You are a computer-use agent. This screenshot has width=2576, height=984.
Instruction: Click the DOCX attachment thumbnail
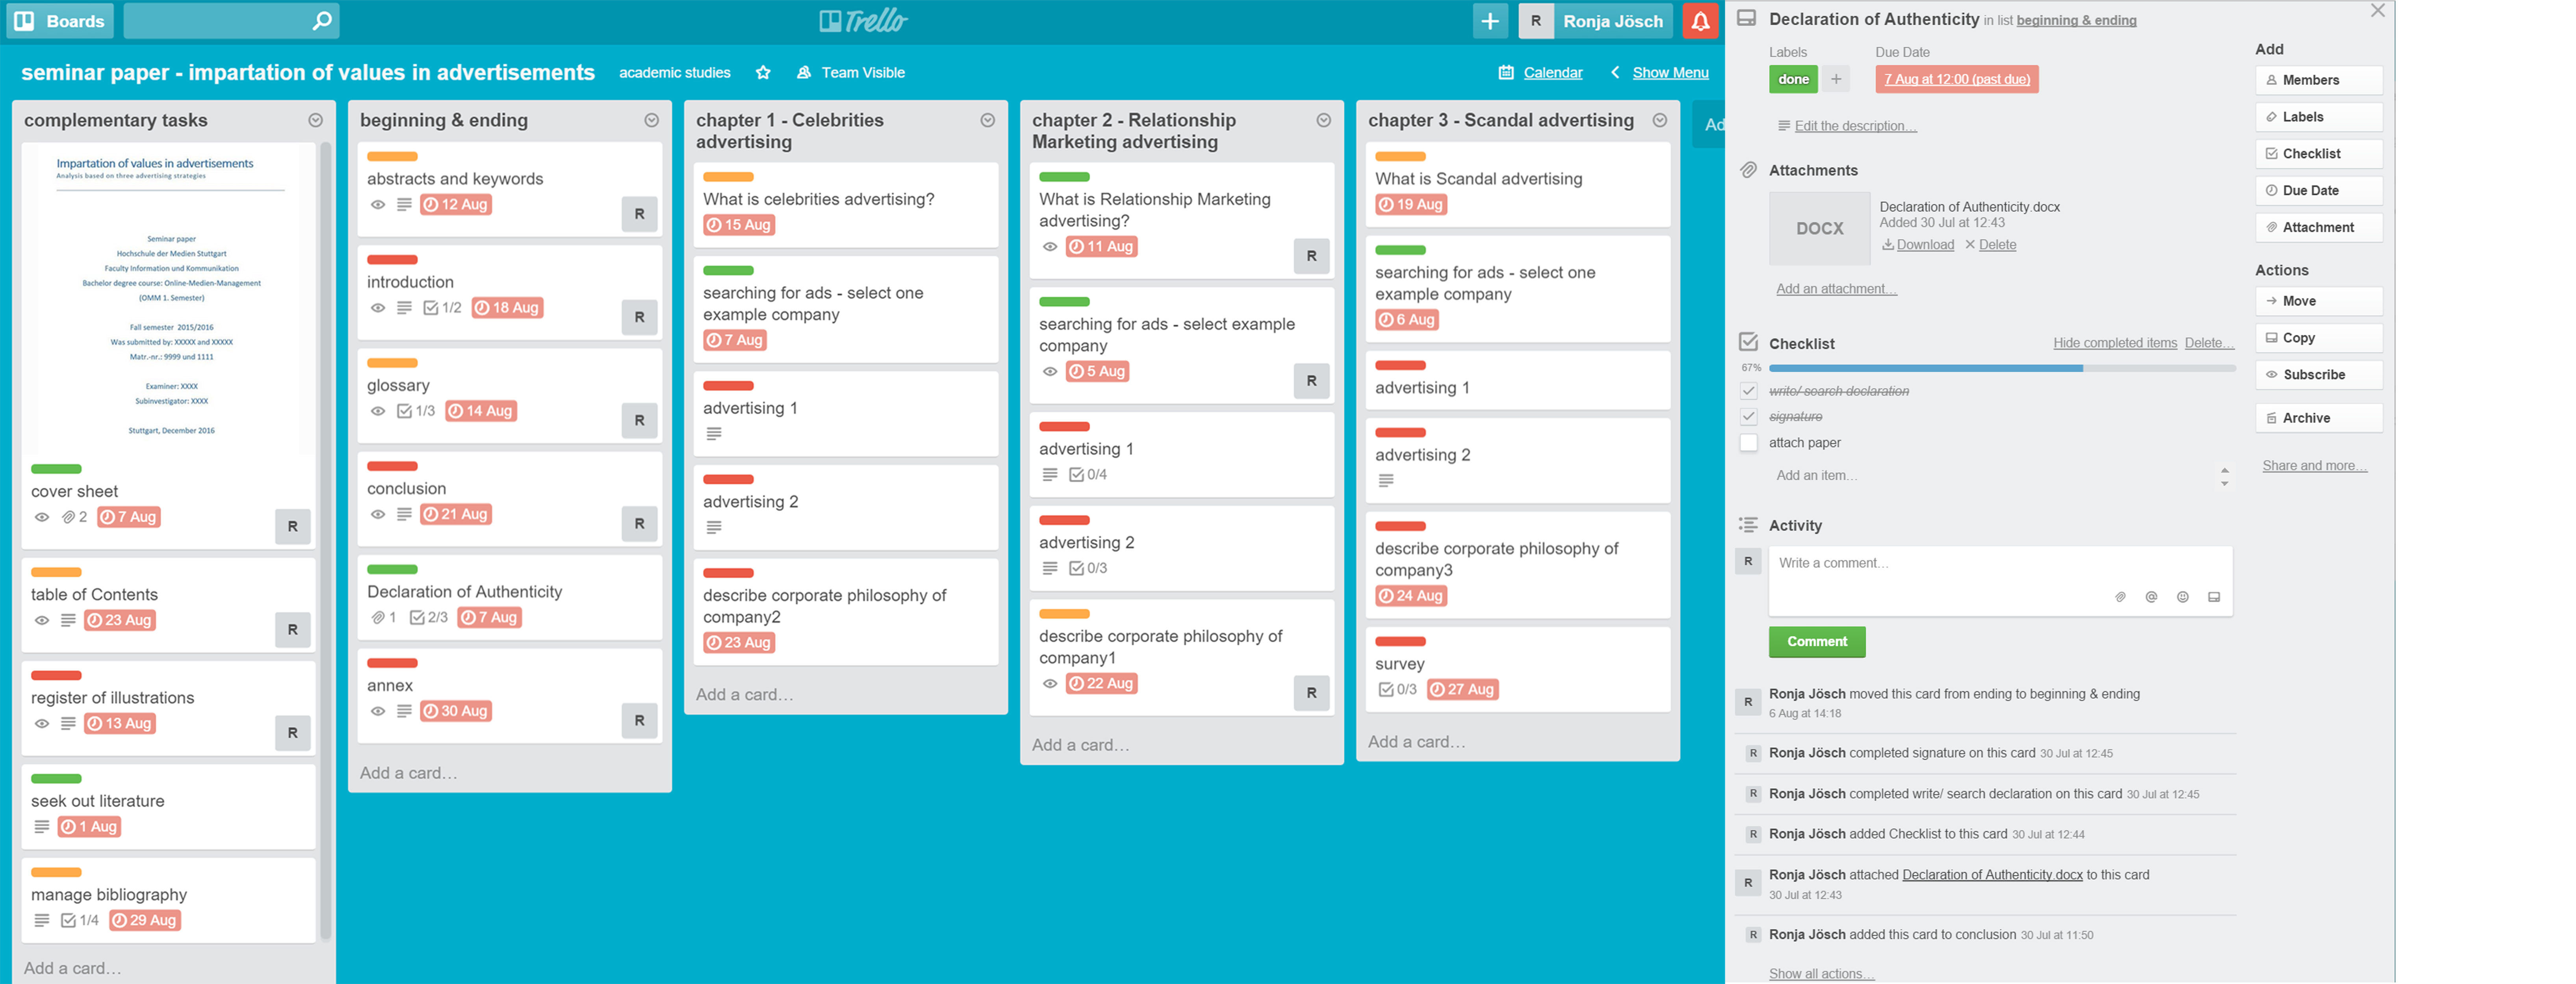(1820, 228)
